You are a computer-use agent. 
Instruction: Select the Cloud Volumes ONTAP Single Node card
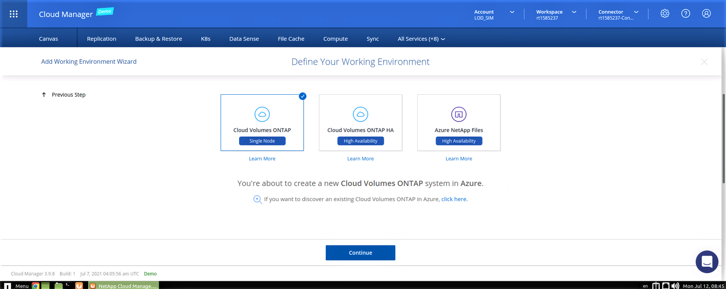(x=262, y=123)
